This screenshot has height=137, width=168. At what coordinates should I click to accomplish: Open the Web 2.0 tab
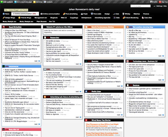coord(64,18)
